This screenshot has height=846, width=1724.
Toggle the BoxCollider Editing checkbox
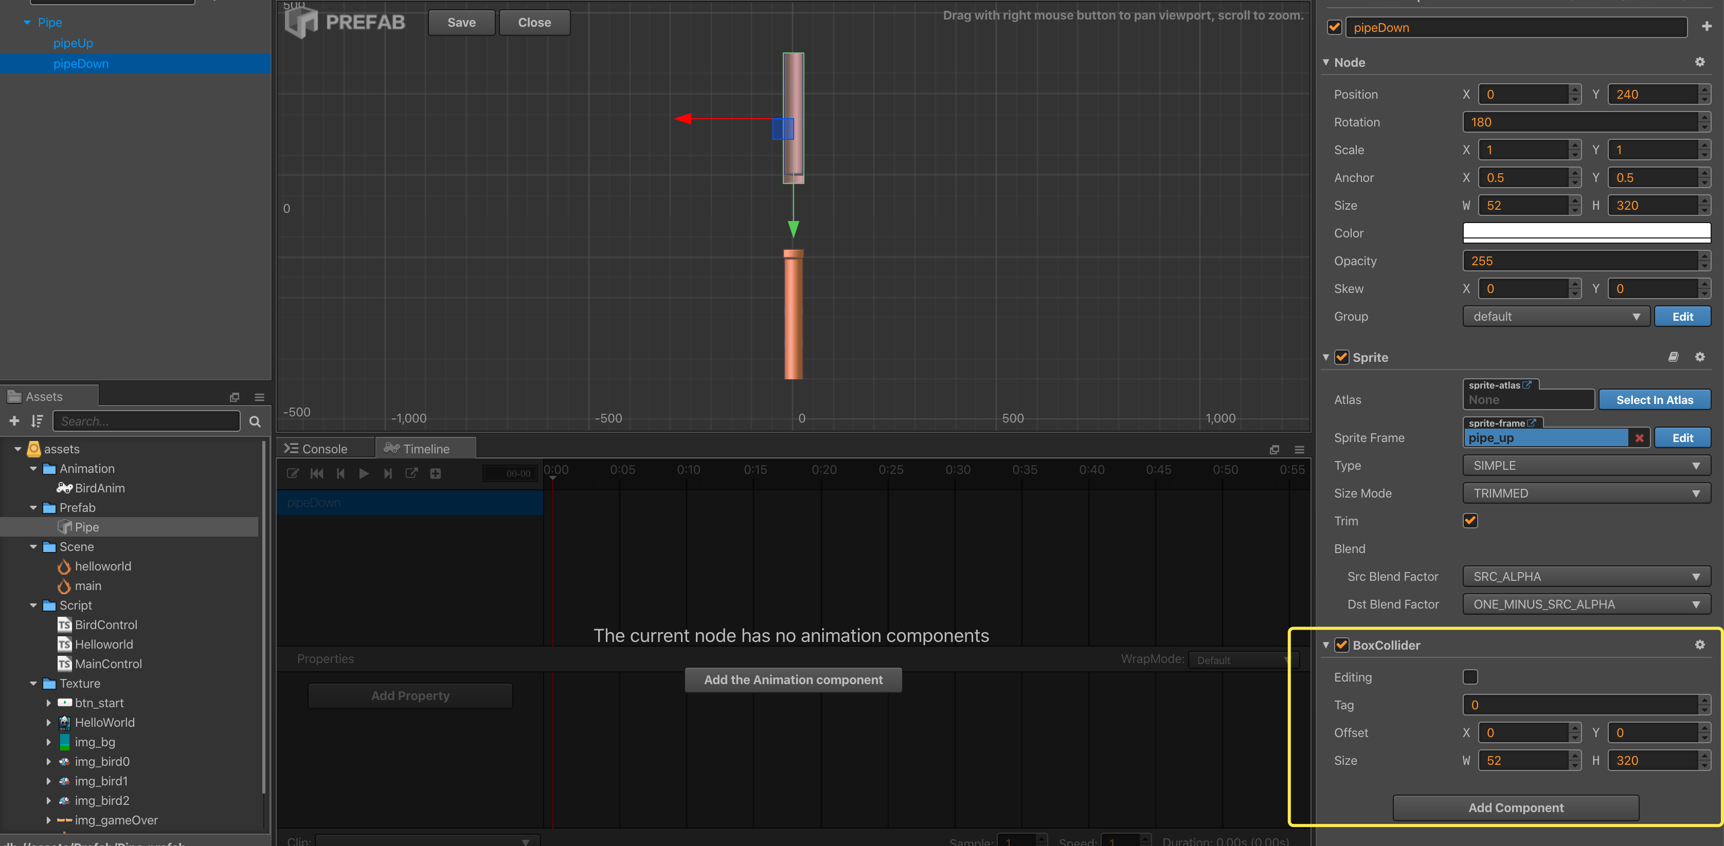(x=1470, y=677)
